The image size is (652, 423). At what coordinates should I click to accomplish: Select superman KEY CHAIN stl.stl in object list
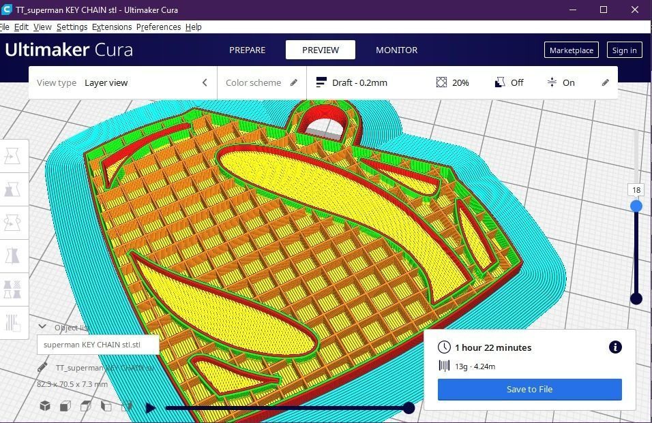click(98, 345)
